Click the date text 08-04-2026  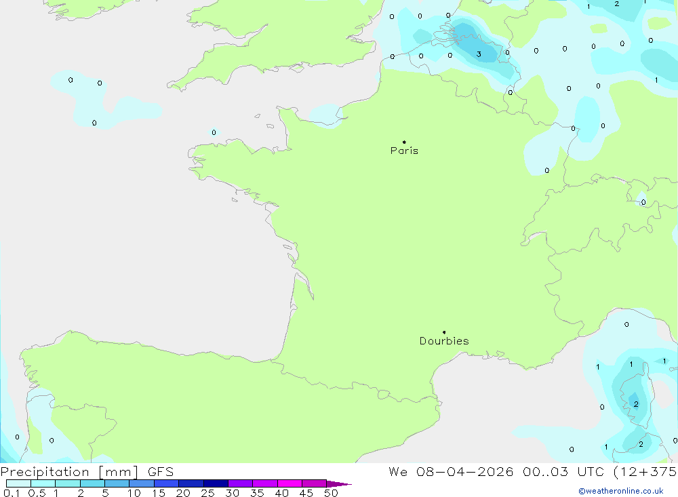(465, 471)
